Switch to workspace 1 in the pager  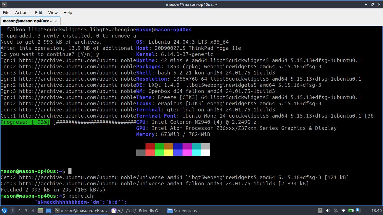(13, 211)
